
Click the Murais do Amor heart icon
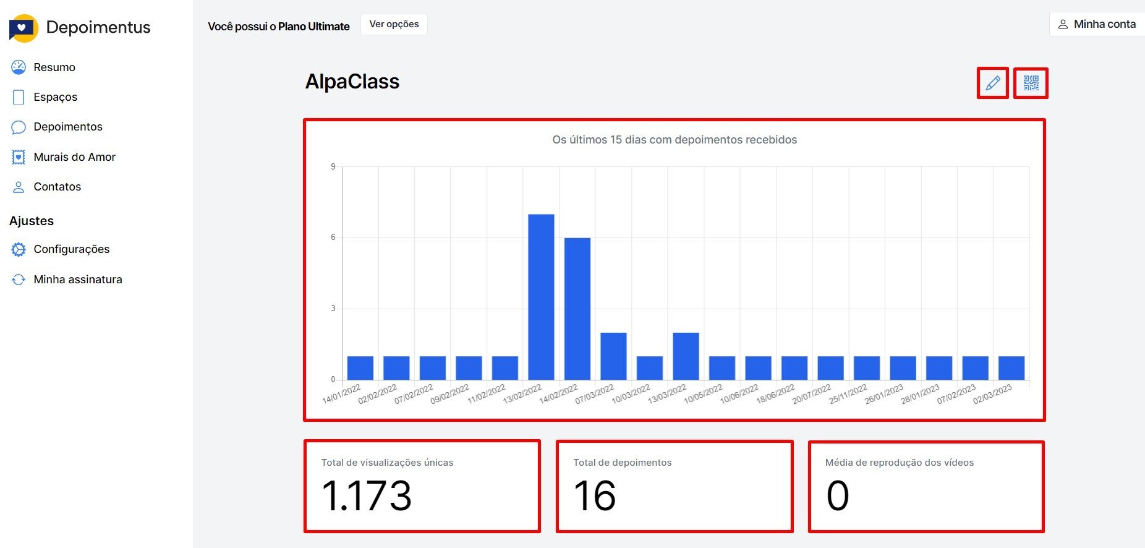click(x=19, y=157)
